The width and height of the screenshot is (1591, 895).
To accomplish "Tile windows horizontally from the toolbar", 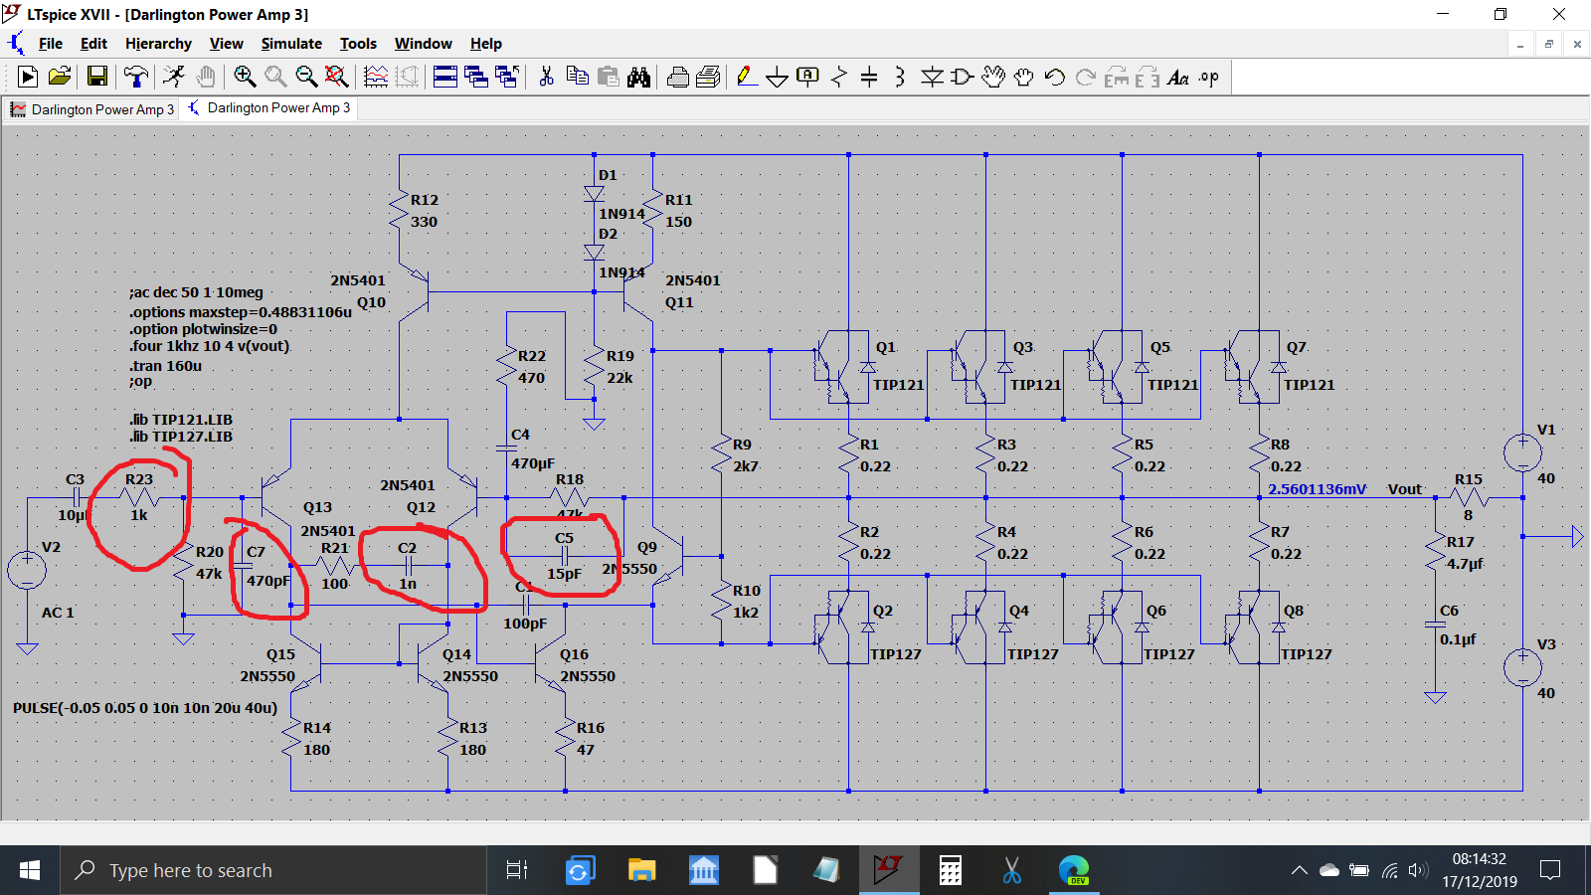I will click(445, 77).
